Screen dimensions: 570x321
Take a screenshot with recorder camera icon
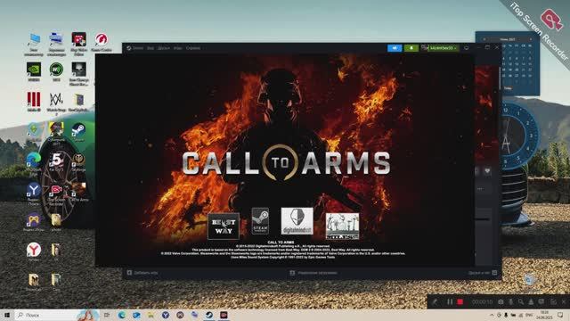click(501, 302)
